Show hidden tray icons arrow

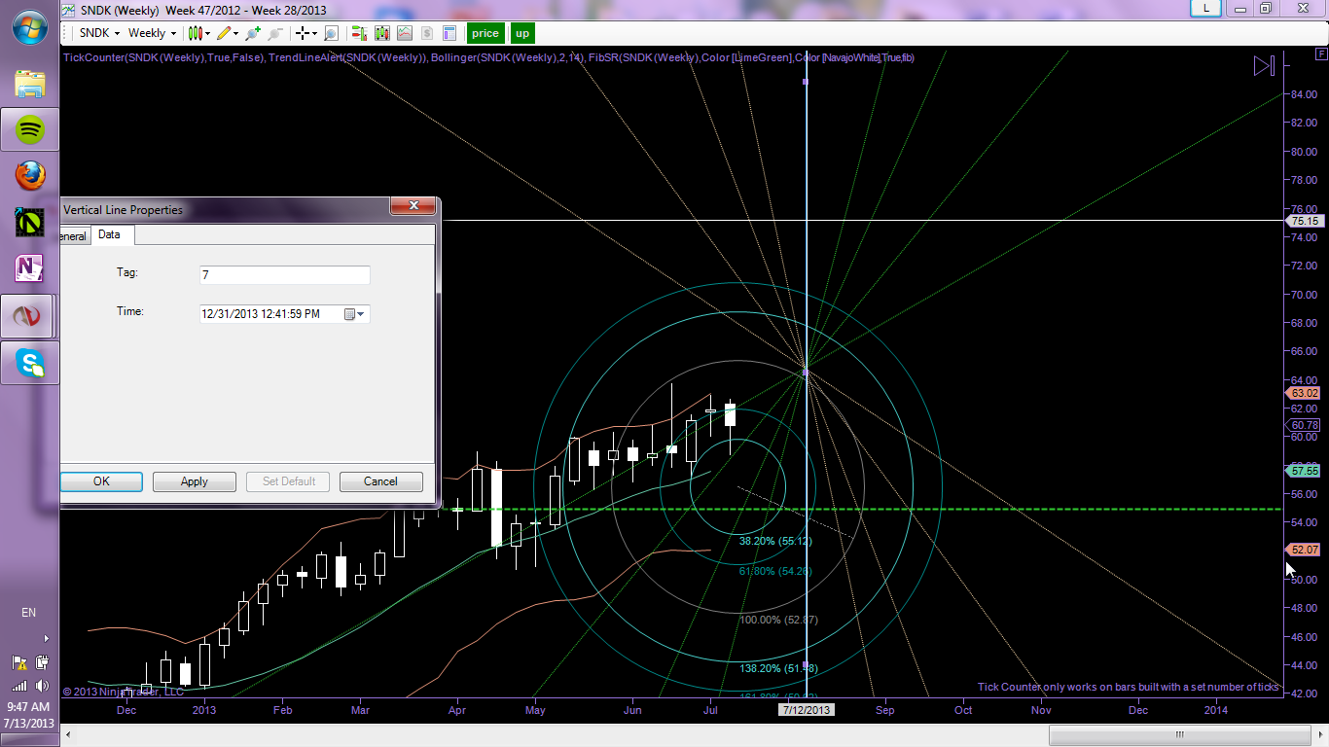click(x=46, y=638)
